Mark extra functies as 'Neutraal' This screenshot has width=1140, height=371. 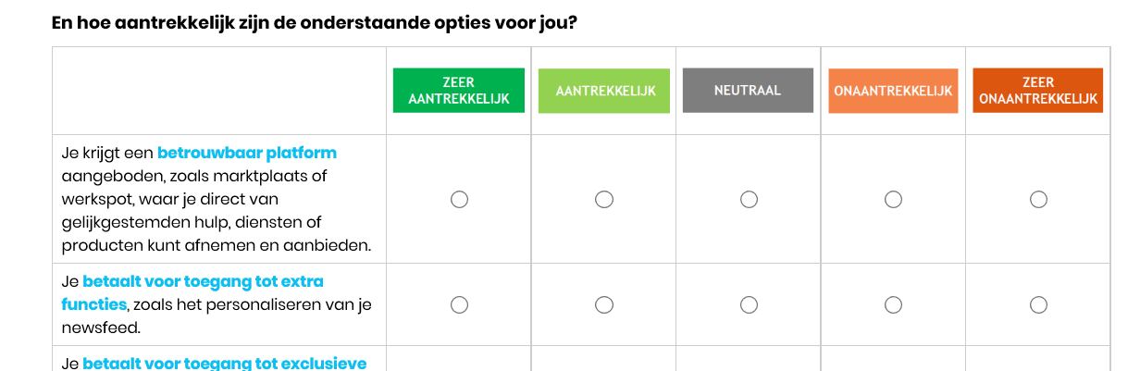click(749, 304)
